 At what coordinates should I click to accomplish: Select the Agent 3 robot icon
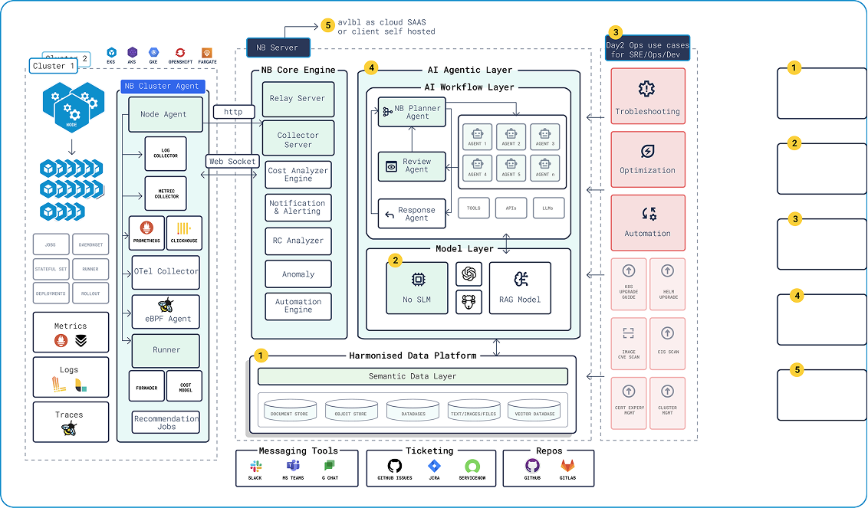coord(544,134)
